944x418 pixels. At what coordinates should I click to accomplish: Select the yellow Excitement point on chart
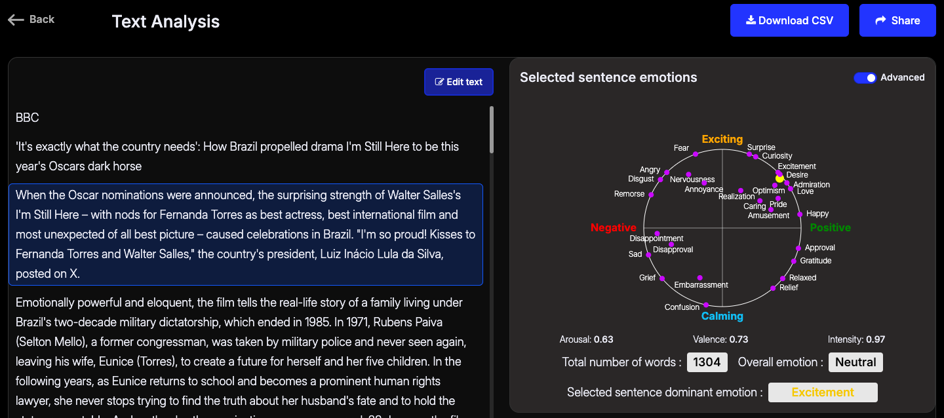779,178
